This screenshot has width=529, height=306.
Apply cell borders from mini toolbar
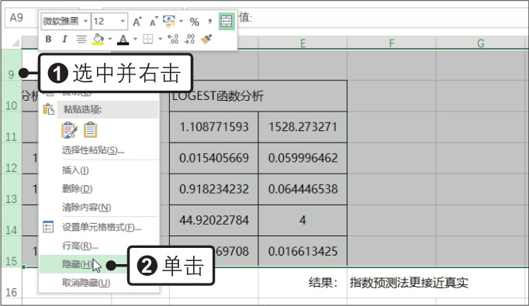point(148,39)
